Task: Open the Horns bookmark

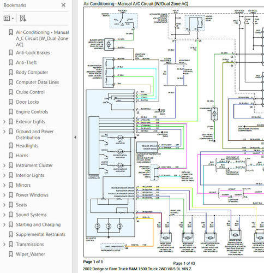Action: 22,156
